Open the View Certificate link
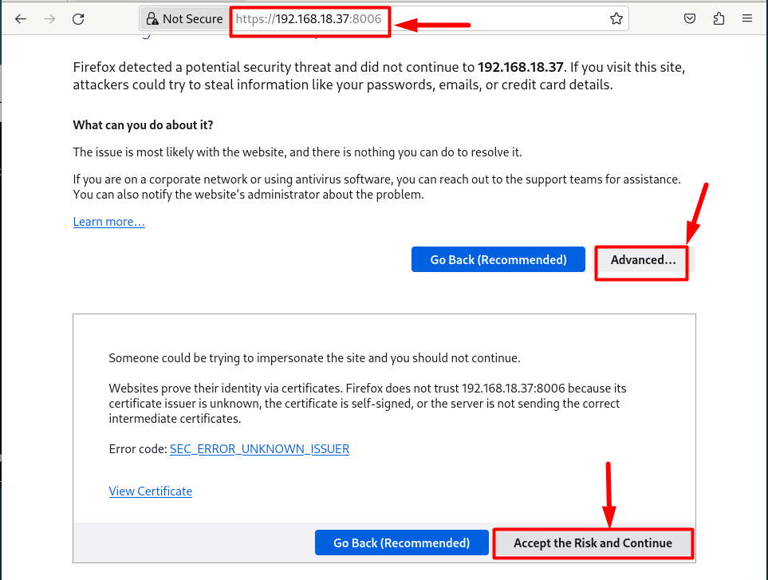This screenshot has height=580, width=768. coord(151,491)
